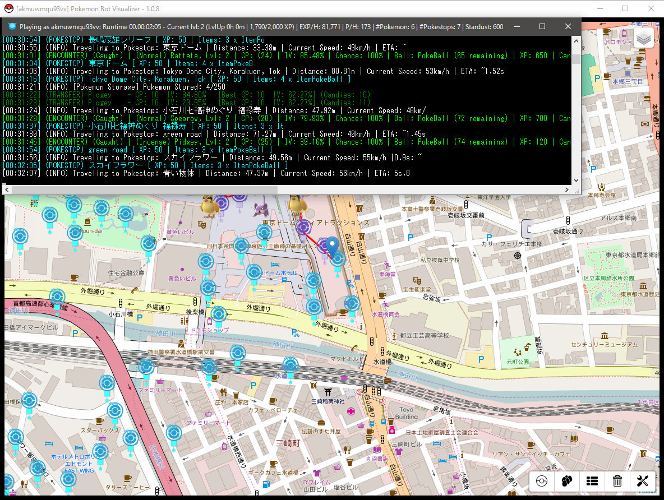The height and width of the screenshot is (500, 664).
Task: Click the console horizontal scroll right arrow
Action: pos(567,189)
